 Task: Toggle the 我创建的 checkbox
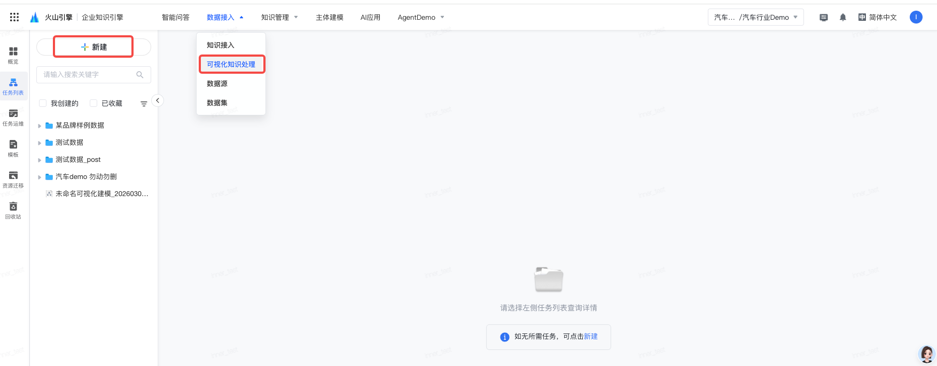tap(43, 103)
